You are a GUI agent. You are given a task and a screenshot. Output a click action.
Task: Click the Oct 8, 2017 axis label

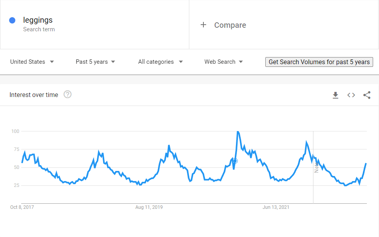[x=22, y=207]
